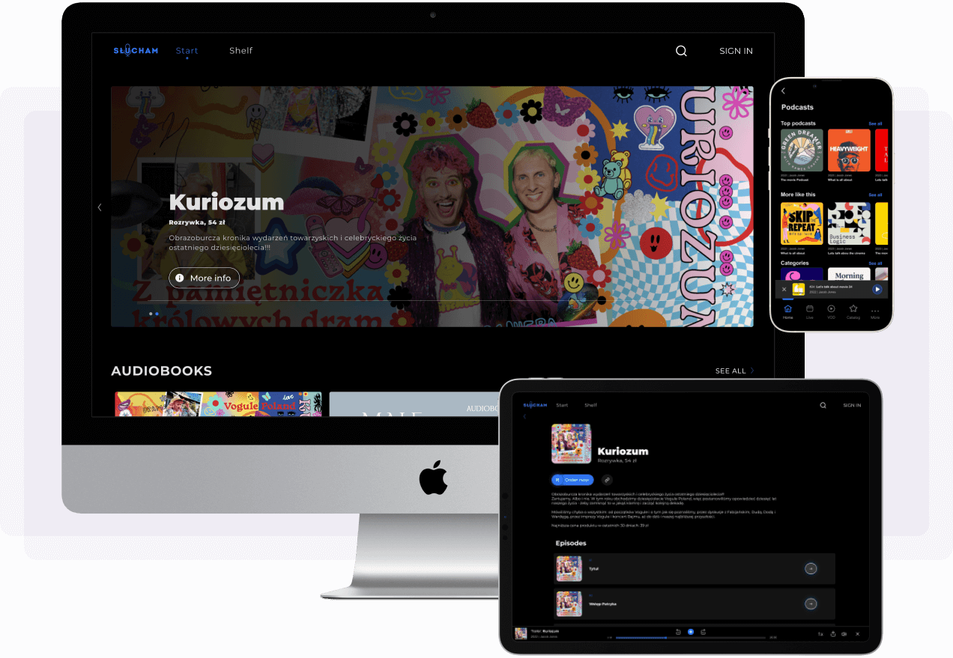The width and height of the screenshot is (953, 658).
Task: Click the desktop search magnifier icon
Action: (681, 51)
